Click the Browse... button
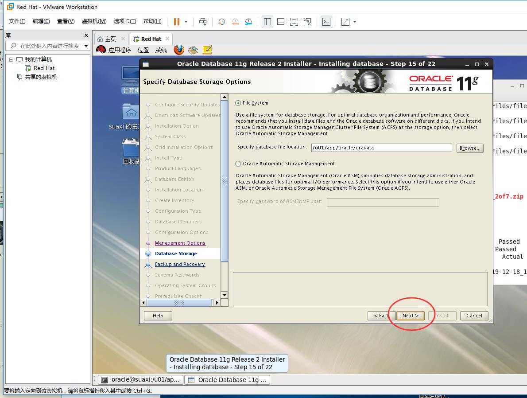The image size is (527, 398). [470, 148]
